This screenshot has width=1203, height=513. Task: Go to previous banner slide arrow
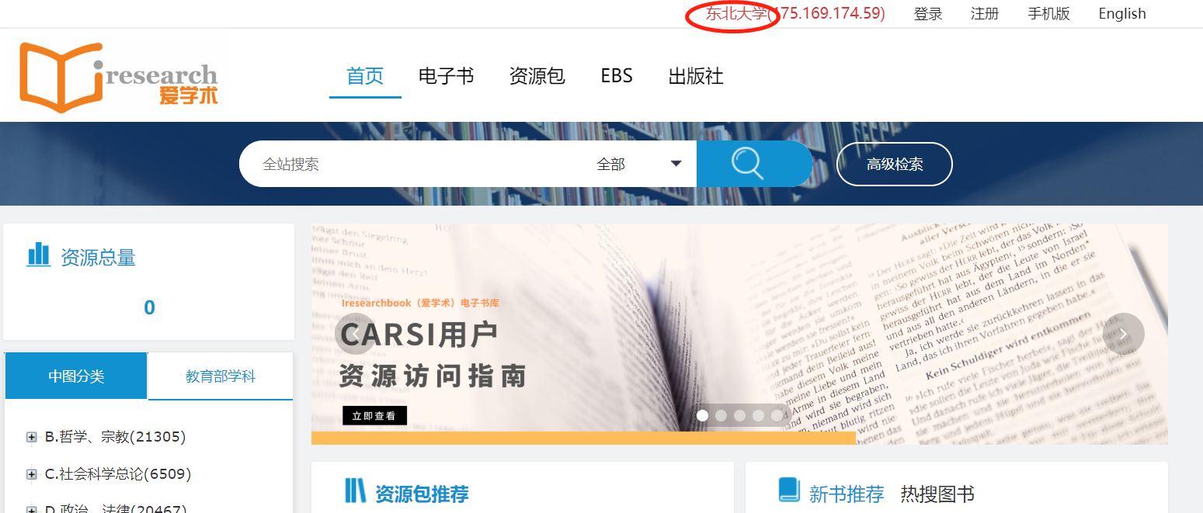353,334
